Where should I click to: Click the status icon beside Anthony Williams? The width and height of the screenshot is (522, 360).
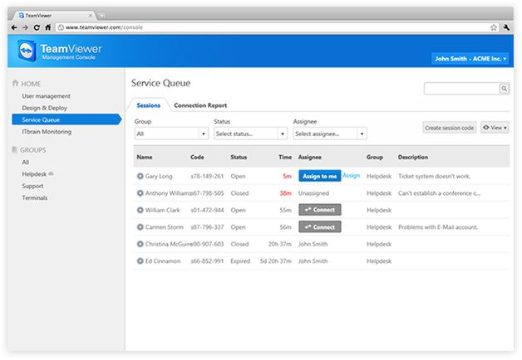[x=140, y=193]
